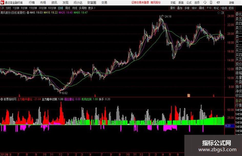The height and width of the screenshot is (156, 242).
Task: Click the customer service headset icon
Action: pyautogui.click(x=205, y=3)
